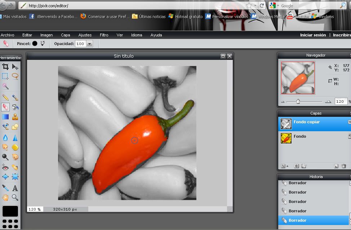Add a layer mask in Capas
Screen dimensions: 351x230
coord(296,166)
